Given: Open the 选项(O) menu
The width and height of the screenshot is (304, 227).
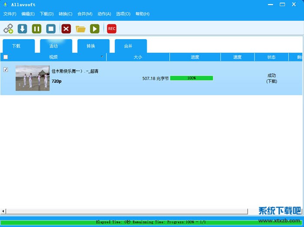Looking at the screenshot, I should (123, 14).
